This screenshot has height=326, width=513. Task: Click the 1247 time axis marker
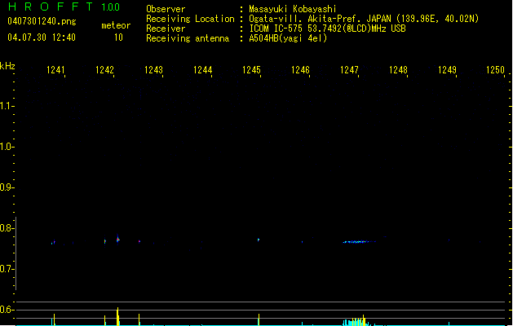349,70
